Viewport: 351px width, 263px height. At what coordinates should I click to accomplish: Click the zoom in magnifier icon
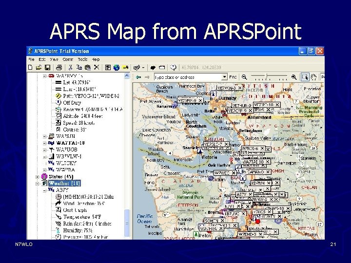point(294,77)
